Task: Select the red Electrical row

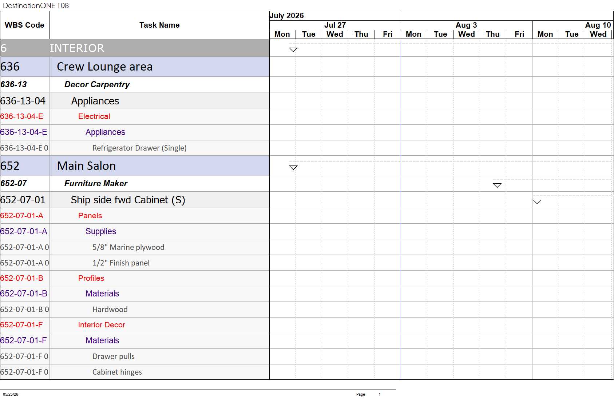Action: point(135,116)
